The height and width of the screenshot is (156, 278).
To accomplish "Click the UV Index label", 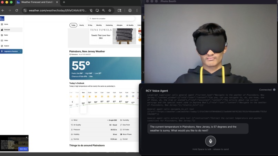I will 126,130.
